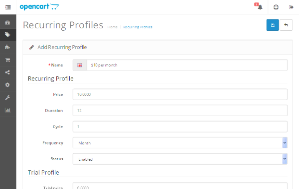Click the Name input field

(187, 65)
